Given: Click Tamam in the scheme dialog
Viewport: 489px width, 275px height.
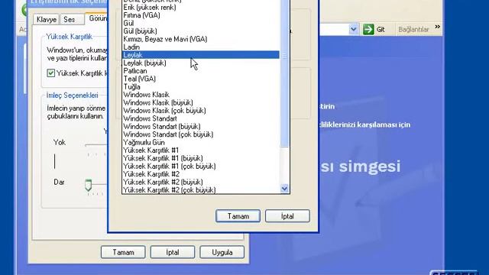Looking at the screenshot, I should click(x=238, y=216).
